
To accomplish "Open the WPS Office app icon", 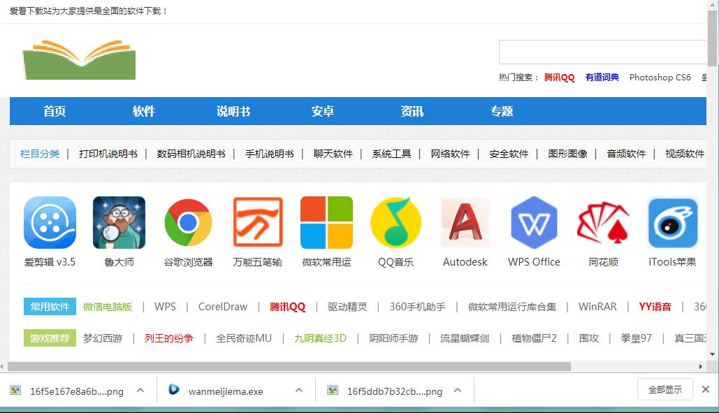I will pos(535,222).
